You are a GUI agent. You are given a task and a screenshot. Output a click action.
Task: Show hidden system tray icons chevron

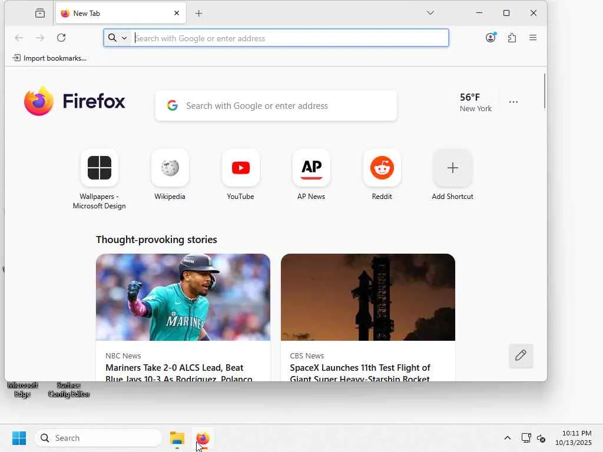coord(508,438)
